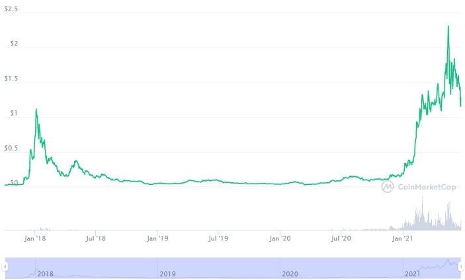This screenshot has width=465, height=280.
Task: Click the Jul '20 x-axis label
Action: 341,239
